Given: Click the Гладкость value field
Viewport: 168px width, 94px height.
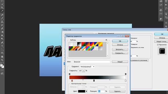Looking at the screenshot, I should [80, 71].
